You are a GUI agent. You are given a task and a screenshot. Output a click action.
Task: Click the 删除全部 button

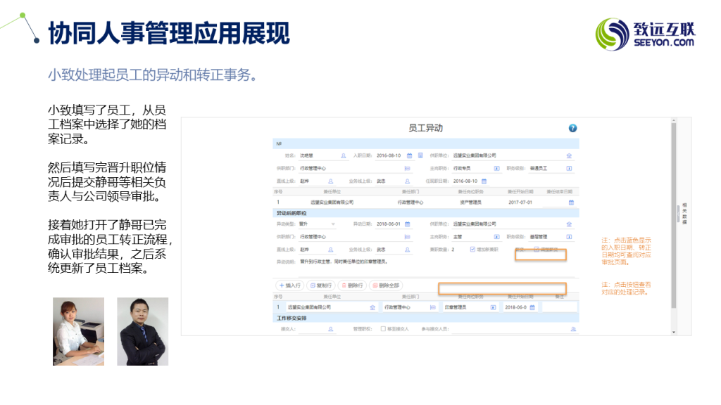384,285
